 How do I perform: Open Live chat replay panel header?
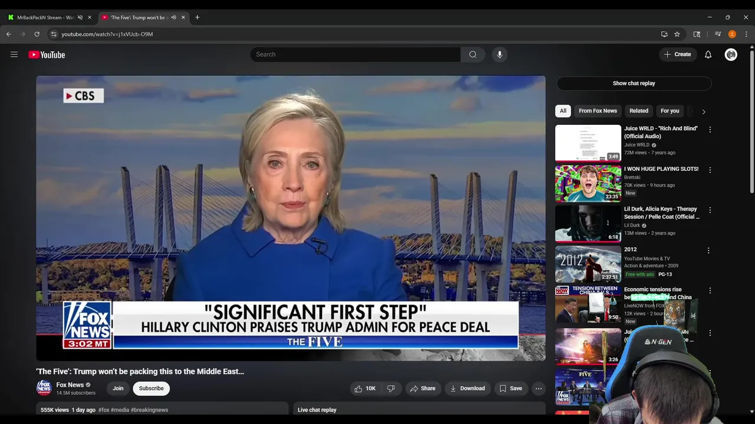click(419, 410)
